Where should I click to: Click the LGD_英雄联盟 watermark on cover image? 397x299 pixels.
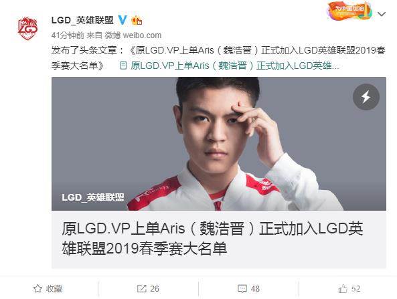93,197
